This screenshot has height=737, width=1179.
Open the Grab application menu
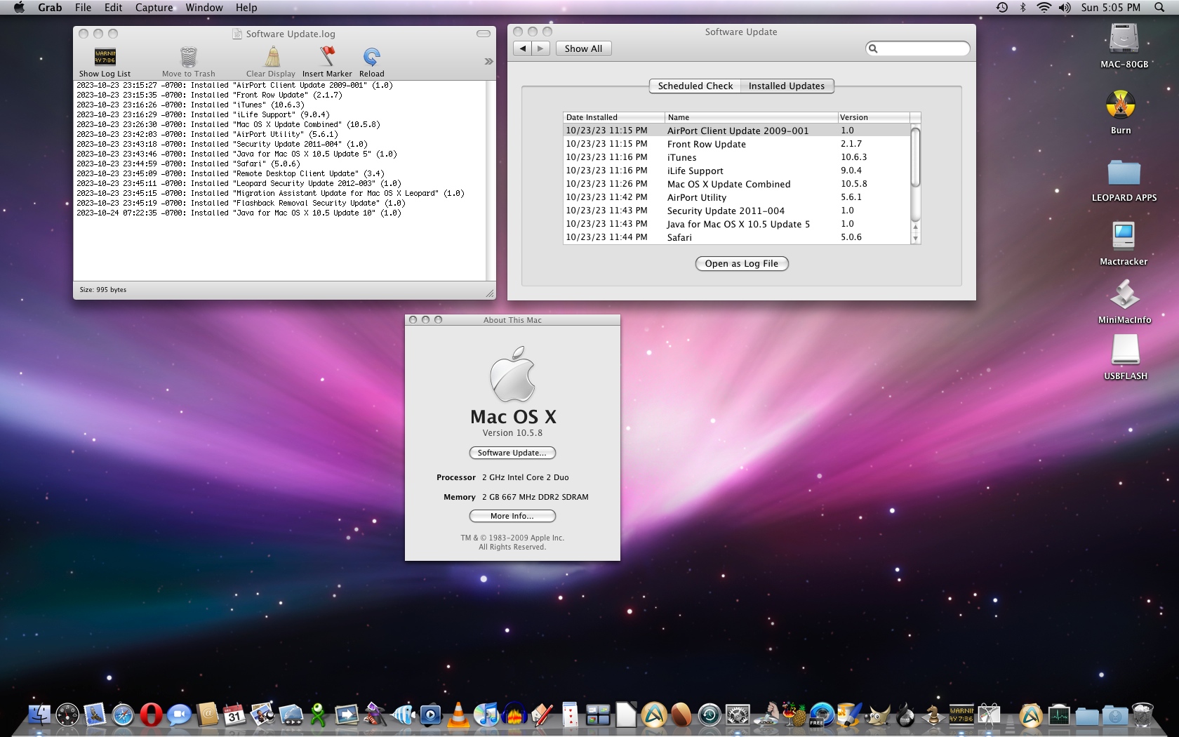point(50,8)
